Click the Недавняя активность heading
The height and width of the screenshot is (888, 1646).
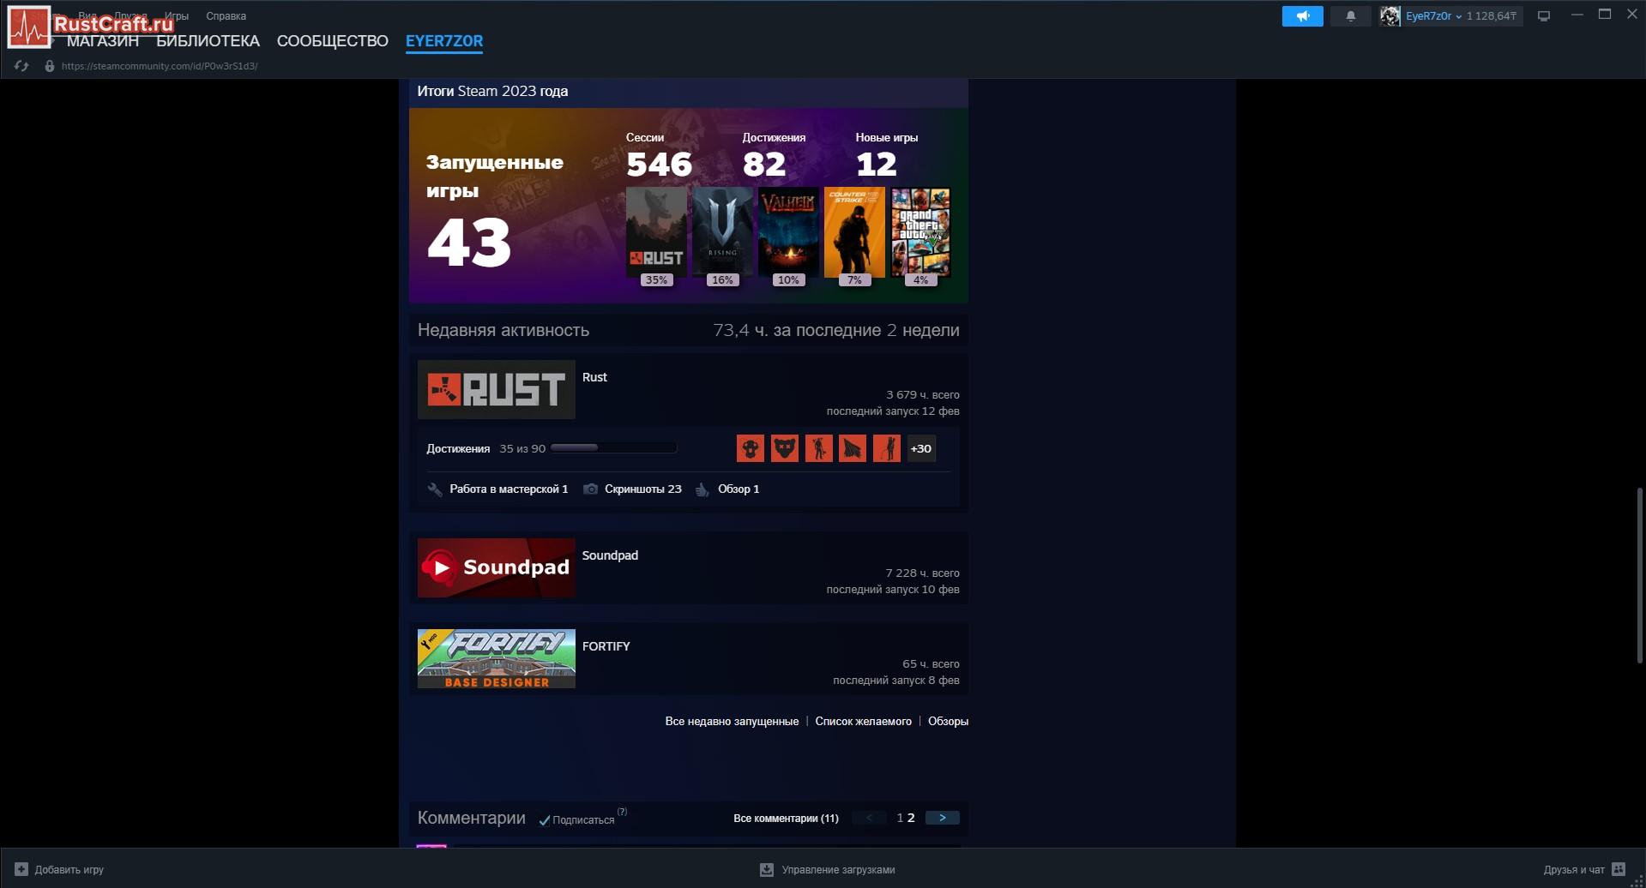(x=503, y=330)
